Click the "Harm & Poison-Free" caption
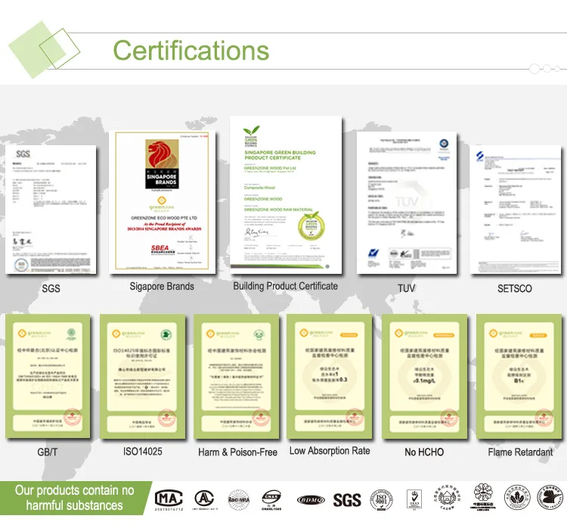The image size is (567, 525). click(x=237, y=452)
